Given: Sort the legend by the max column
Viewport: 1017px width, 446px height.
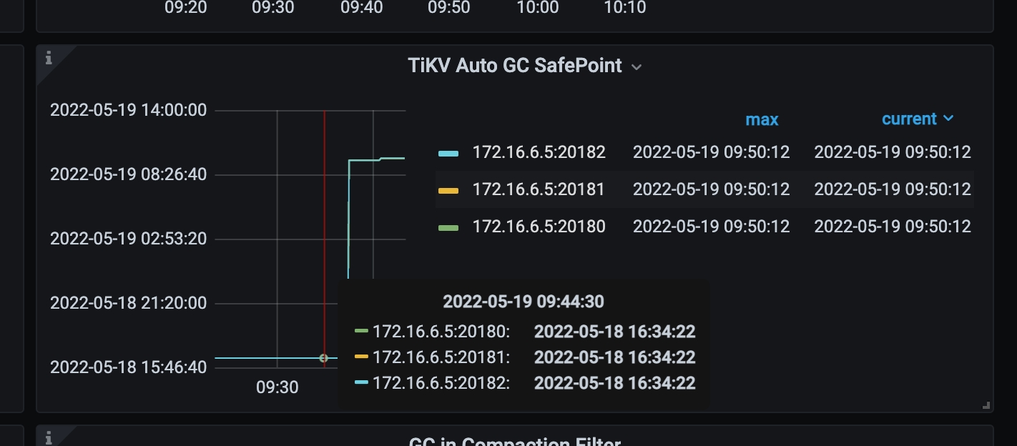Looking at the screenshot, I should point(762,119).
